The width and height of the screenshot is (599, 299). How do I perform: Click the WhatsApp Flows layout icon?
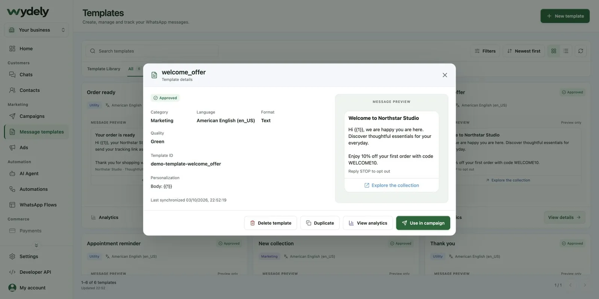12,205
